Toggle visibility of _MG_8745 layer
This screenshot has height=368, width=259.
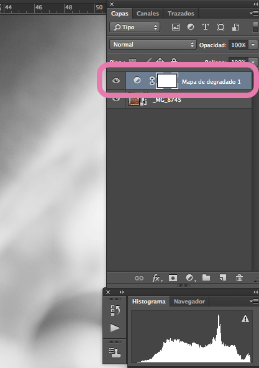click(116, 99)
